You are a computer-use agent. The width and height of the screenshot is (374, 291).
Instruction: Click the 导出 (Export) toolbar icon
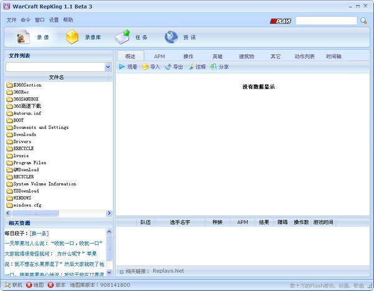(x=168, y=67)
